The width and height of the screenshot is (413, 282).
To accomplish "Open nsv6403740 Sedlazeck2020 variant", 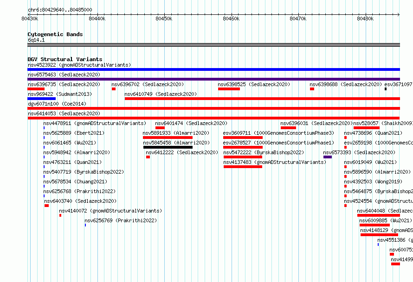I will pyautogui.click(x=80, y=201).
